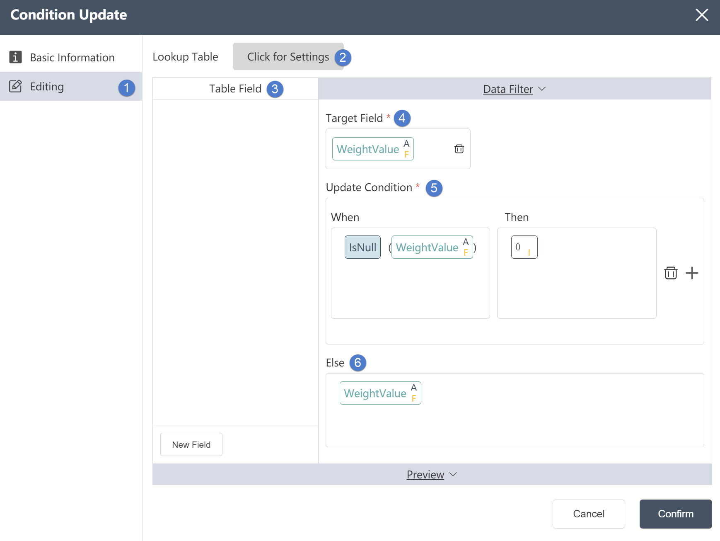Viewport: 720px width, 541px height.
Task: Click the Basic Information info icon
Action: coord(15,57)
